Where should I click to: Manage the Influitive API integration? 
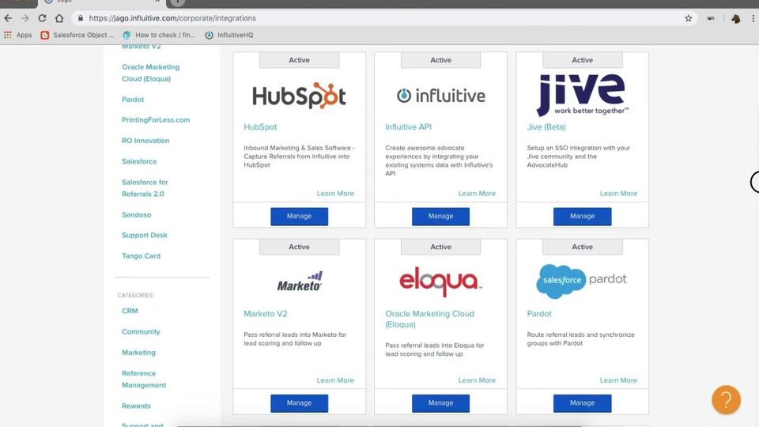tap(440, 217)
